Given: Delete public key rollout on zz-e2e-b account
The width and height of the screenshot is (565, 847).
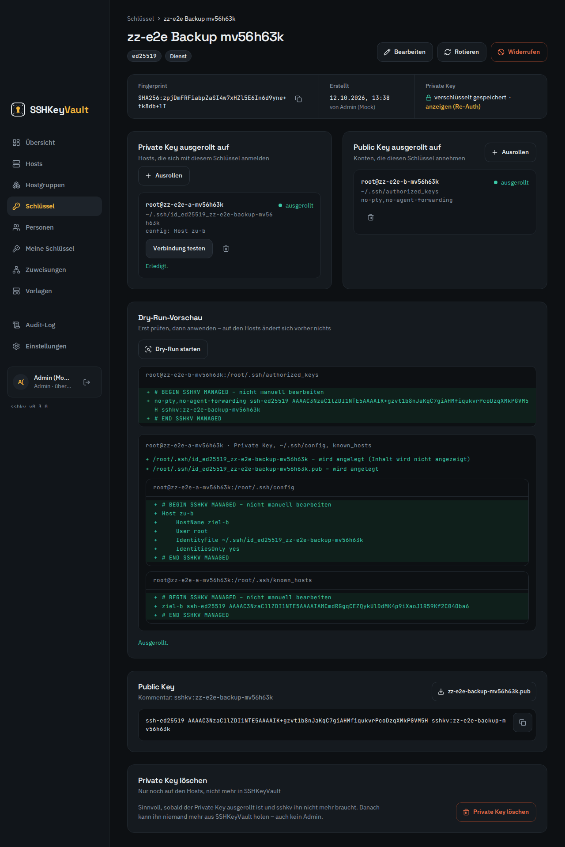Looking at the screenshot, I should [x=371, y=217].
